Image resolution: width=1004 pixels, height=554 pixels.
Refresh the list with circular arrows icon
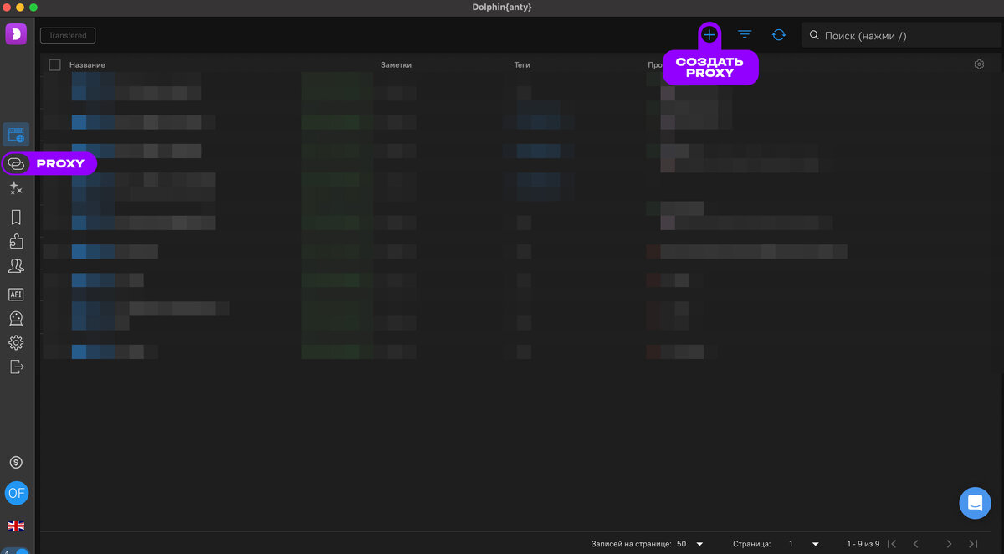(779, 34)
